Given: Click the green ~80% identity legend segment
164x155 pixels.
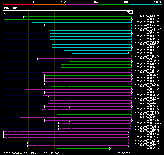Looking at the screenshot, I should [114, 5].
